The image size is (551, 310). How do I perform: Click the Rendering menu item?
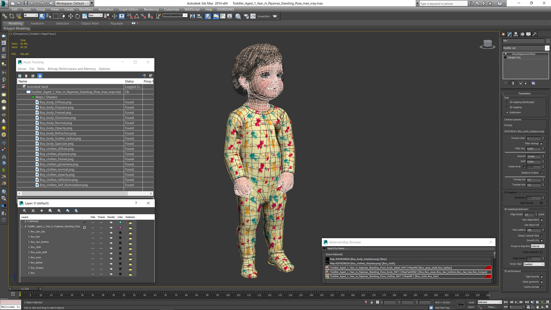[x=151, y=9]
